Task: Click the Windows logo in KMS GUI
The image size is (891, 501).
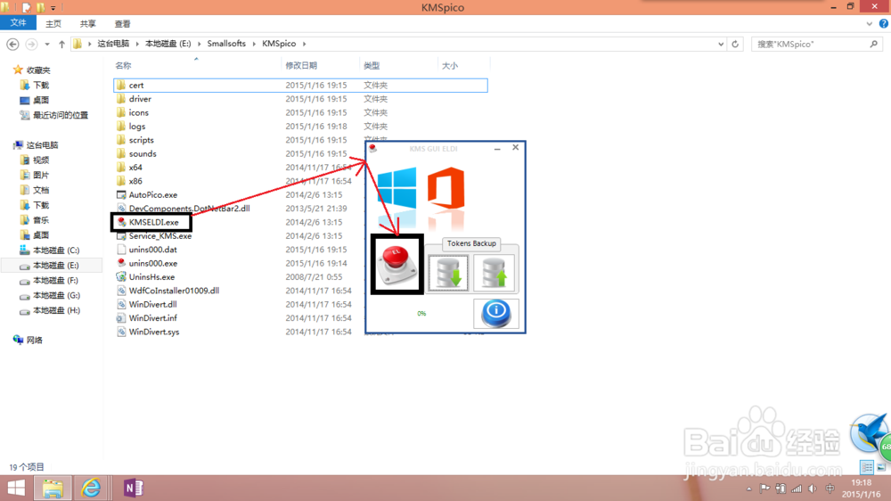Action: (x=396, y=188)
